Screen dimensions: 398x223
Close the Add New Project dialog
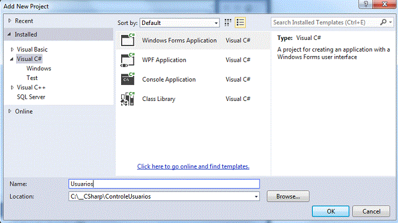pos(384,4)
